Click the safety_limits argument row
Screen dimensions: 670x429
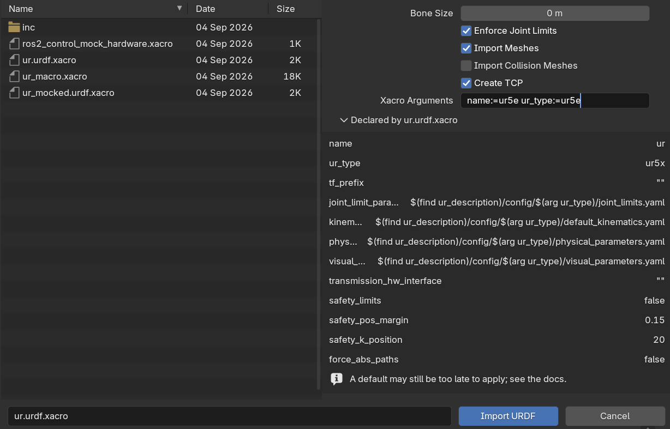pos(496,301)
